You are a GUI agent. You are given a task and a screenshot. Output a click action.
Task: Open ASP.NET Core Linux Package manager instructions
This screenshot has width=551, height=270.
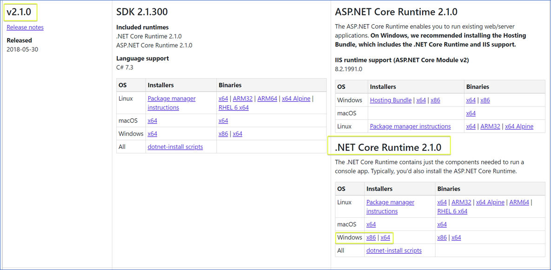411,126
